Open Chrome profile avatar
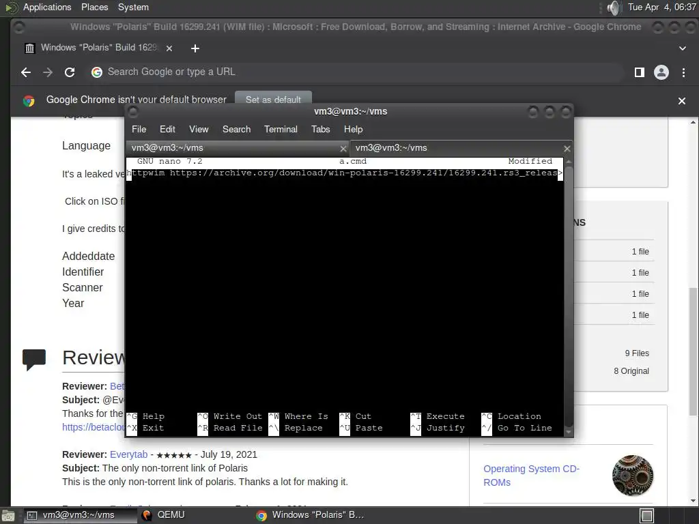 pyautogui.click(x=661, y=72)
